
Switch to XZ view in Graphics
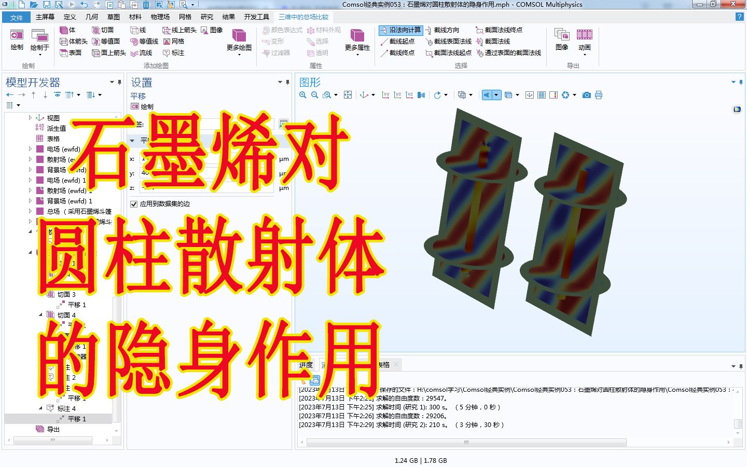coord(409,95)
